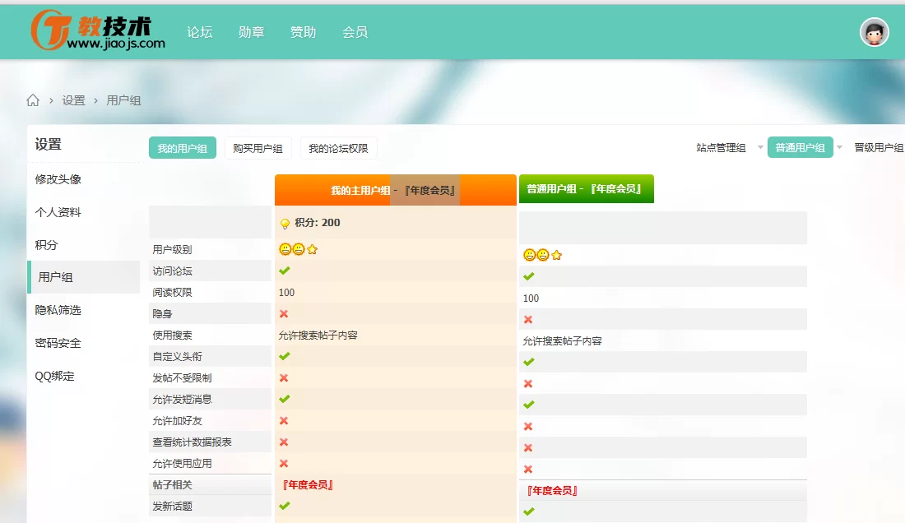Click the 用户级别 row label

(x=172, y=250)
